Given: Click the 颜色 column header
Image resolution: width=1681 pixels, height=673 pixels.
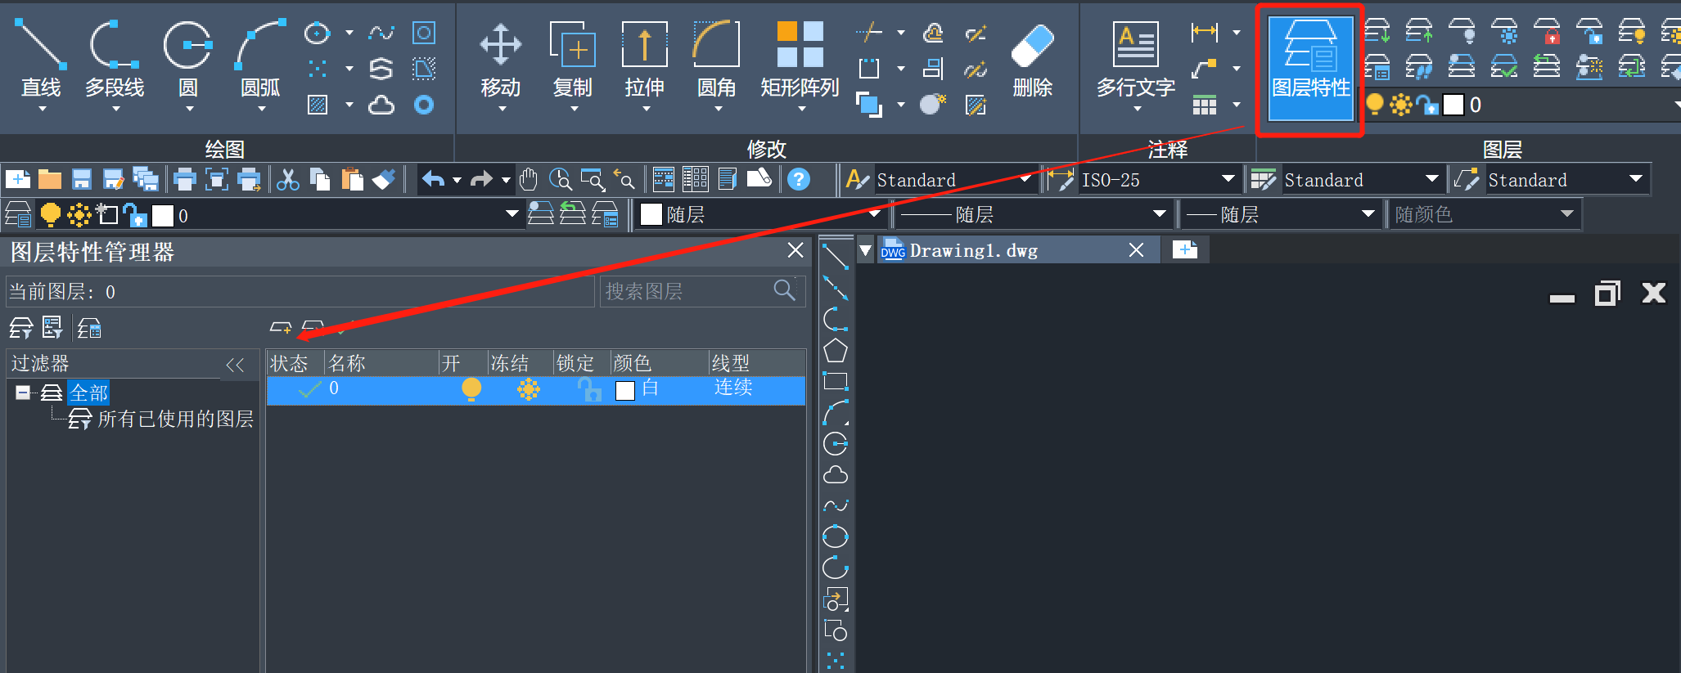Looking at the screenshot, I should click(x=659, y=363).
